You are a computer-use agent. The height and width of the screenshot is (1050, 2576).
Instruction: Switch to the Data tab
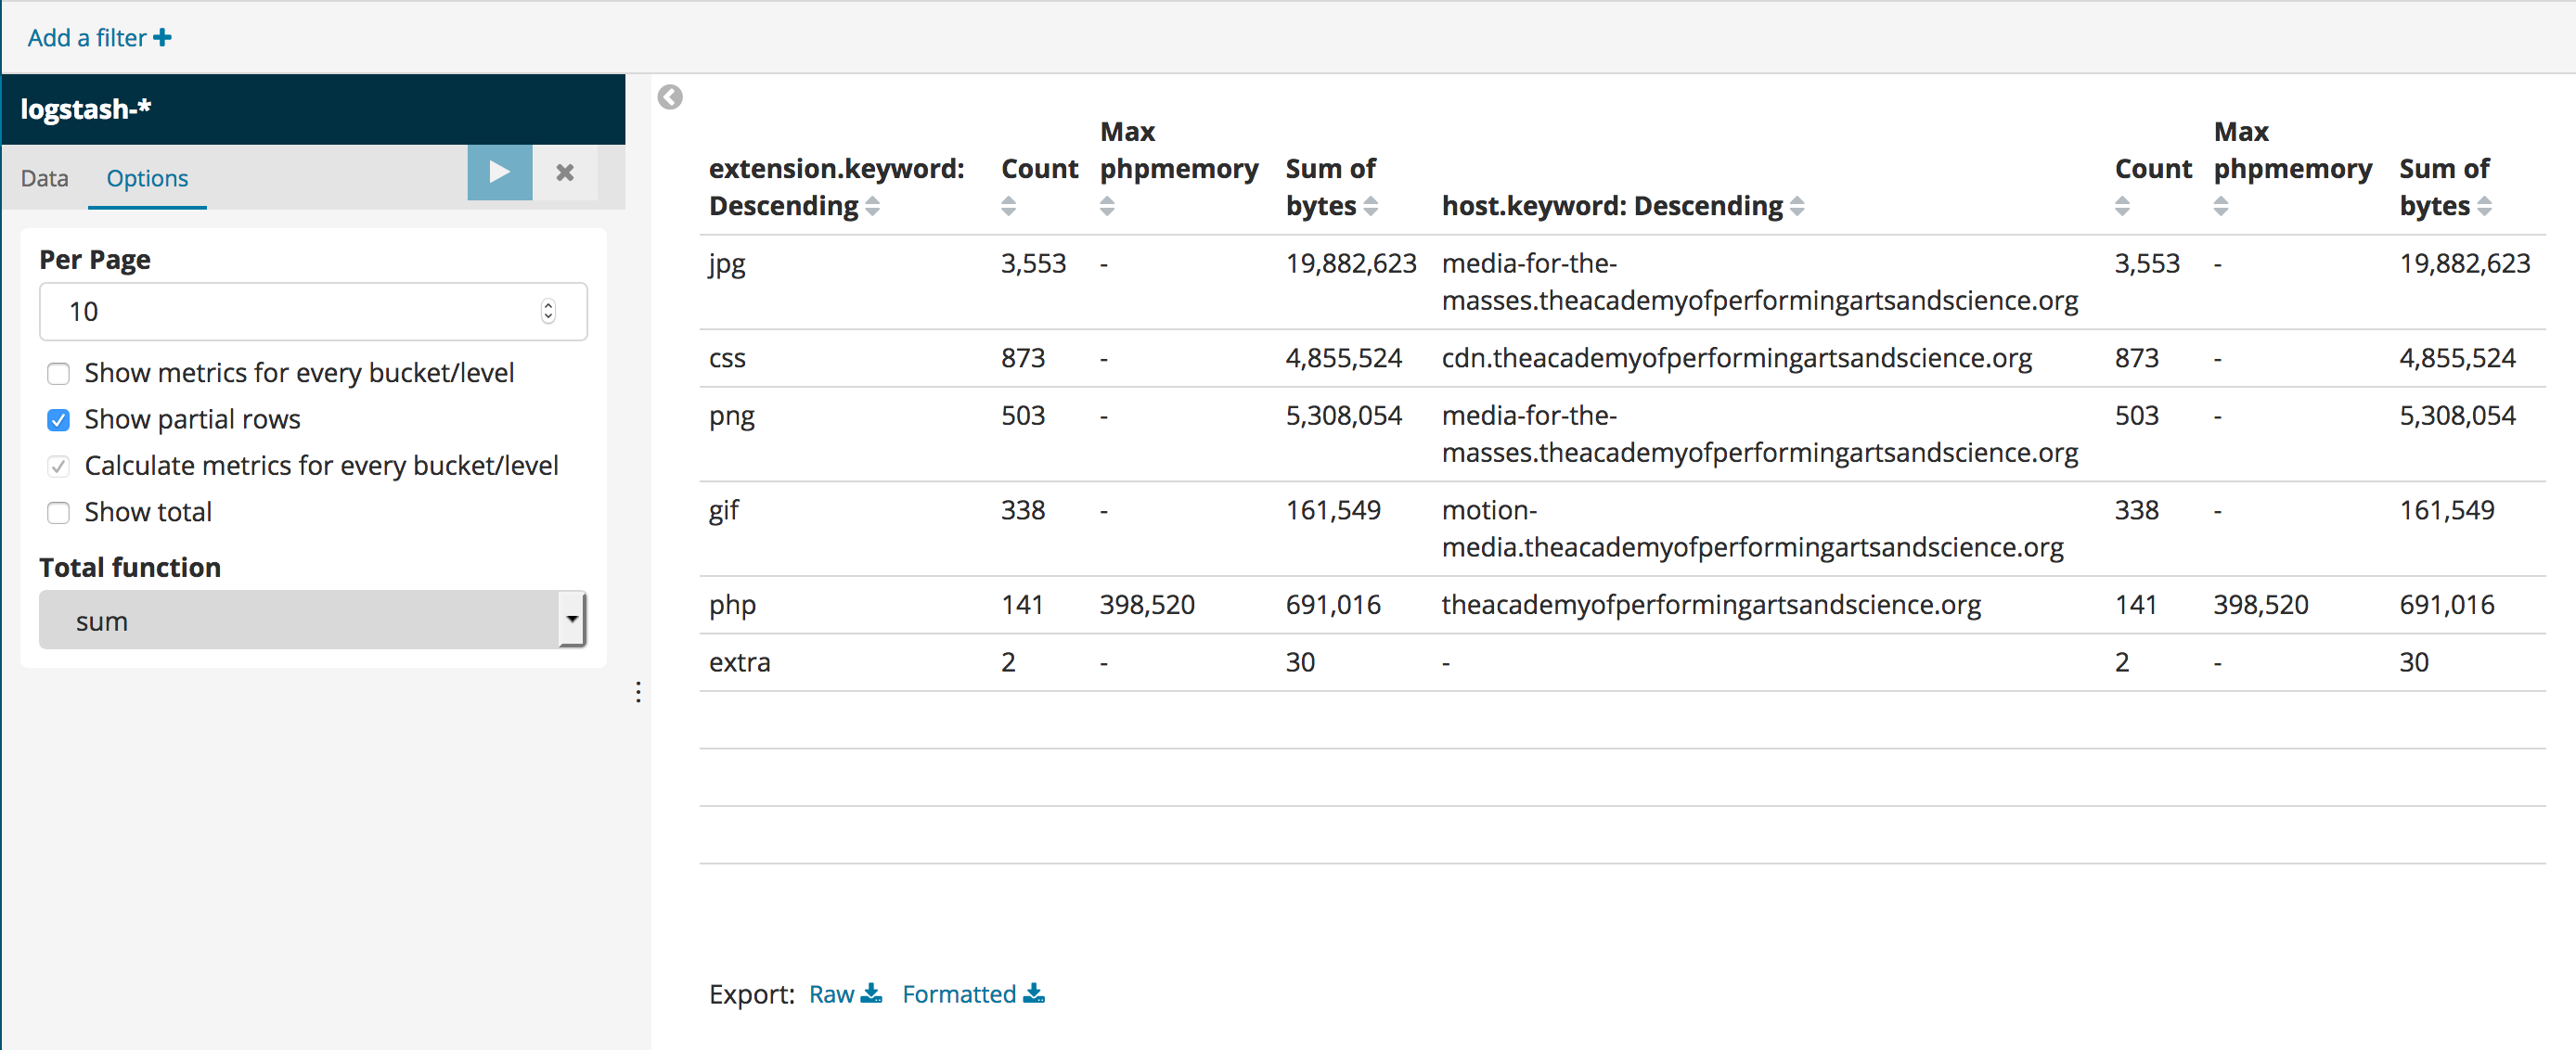(x=44, y=178)
